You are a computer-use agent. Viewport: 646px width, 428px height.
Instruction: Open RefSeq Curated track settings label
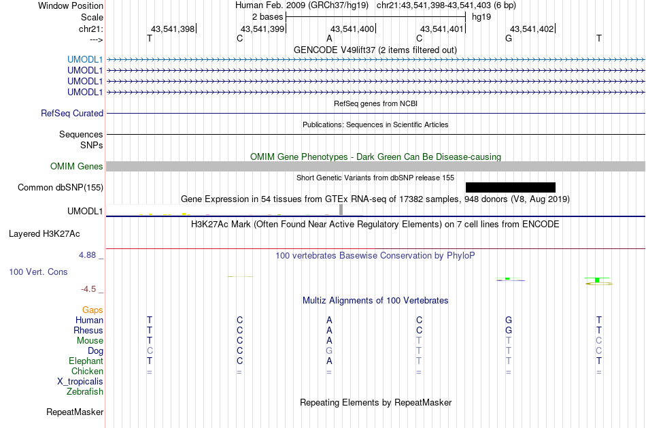pyautogui.click(x=72, y=114)
